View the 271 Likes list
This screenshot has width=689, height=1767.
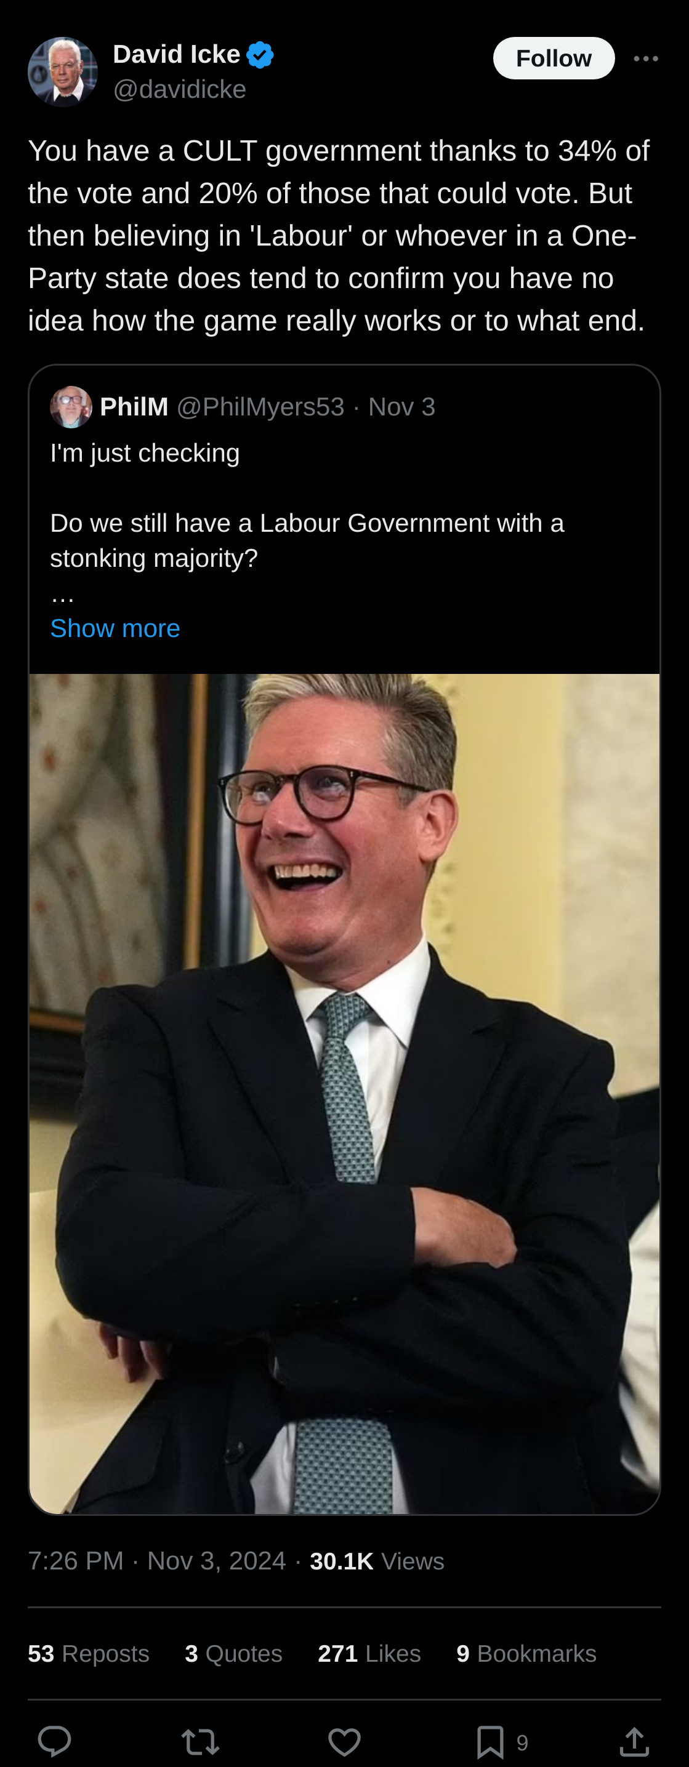[x=369, y=1654]
